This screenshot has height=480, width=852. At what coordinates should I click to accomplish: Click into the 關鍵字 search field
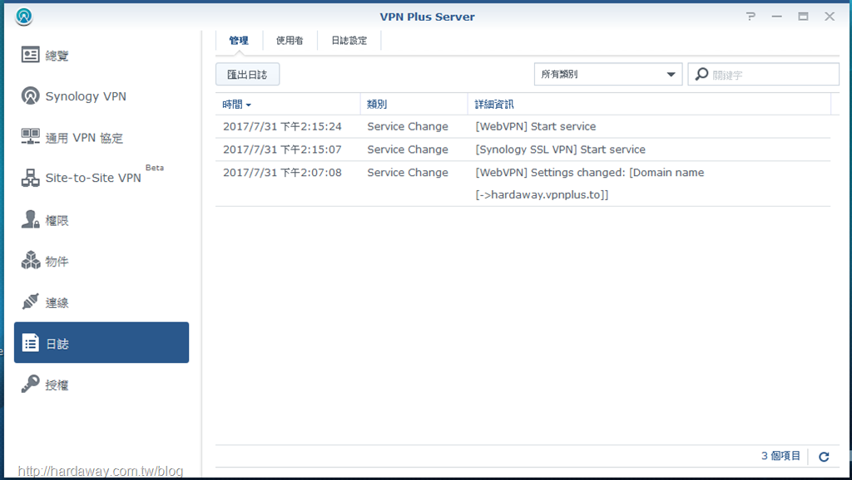764,74
